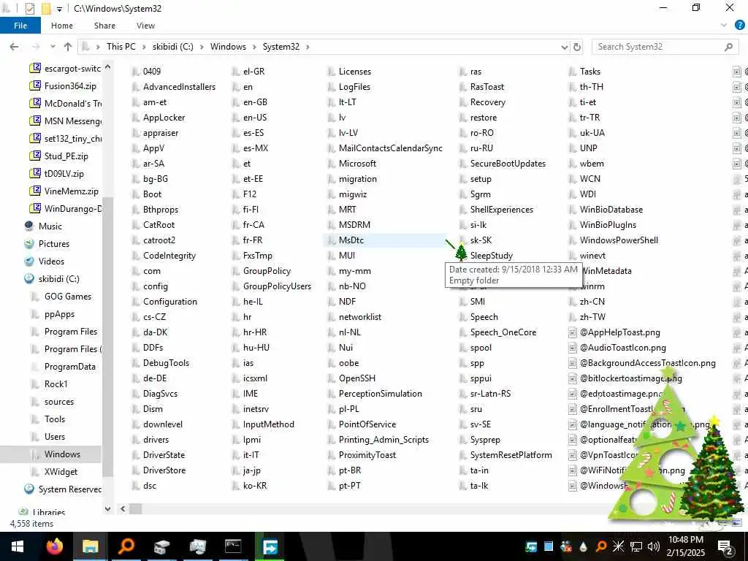The width and height of the screenshot is (748, 561).
Task: Select the @AudioToastIcon.png file
Action: [622, 348]
